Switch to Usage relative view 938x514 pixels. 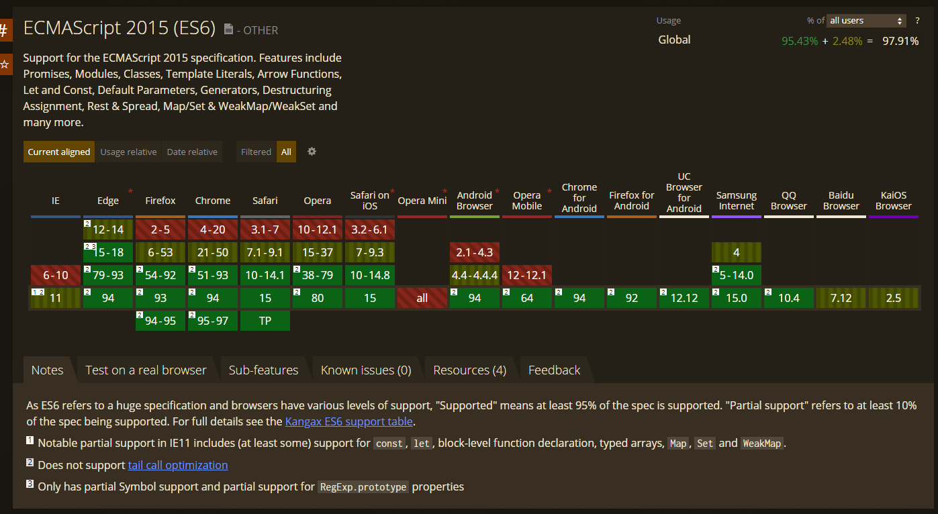click(x=128, y=152)
